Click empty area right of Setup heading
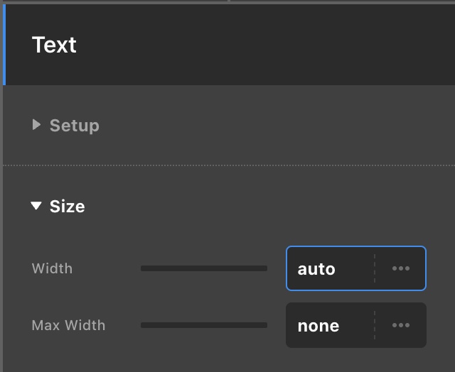This screenshot has height=372, width=455. [x=277, y=126]
